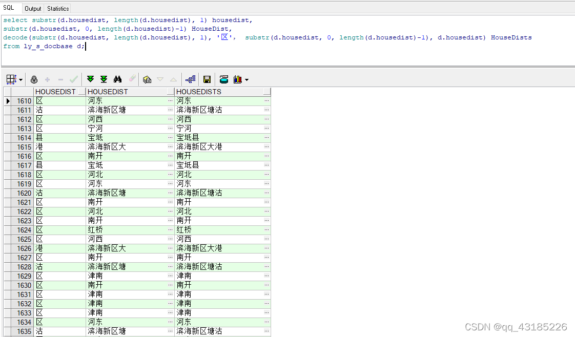Switch to the Statistics tab
This screenshot has width=575, height=337.
click(57, 8)
